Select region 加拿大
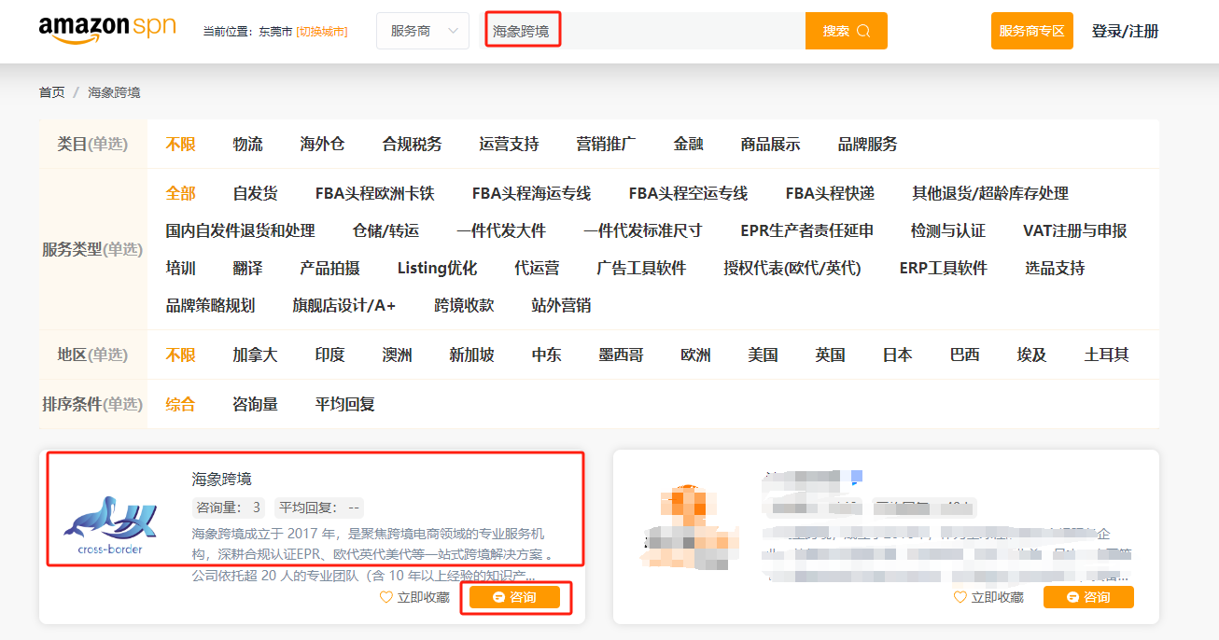The image size is (1219, 640). (x=256, y=355)
